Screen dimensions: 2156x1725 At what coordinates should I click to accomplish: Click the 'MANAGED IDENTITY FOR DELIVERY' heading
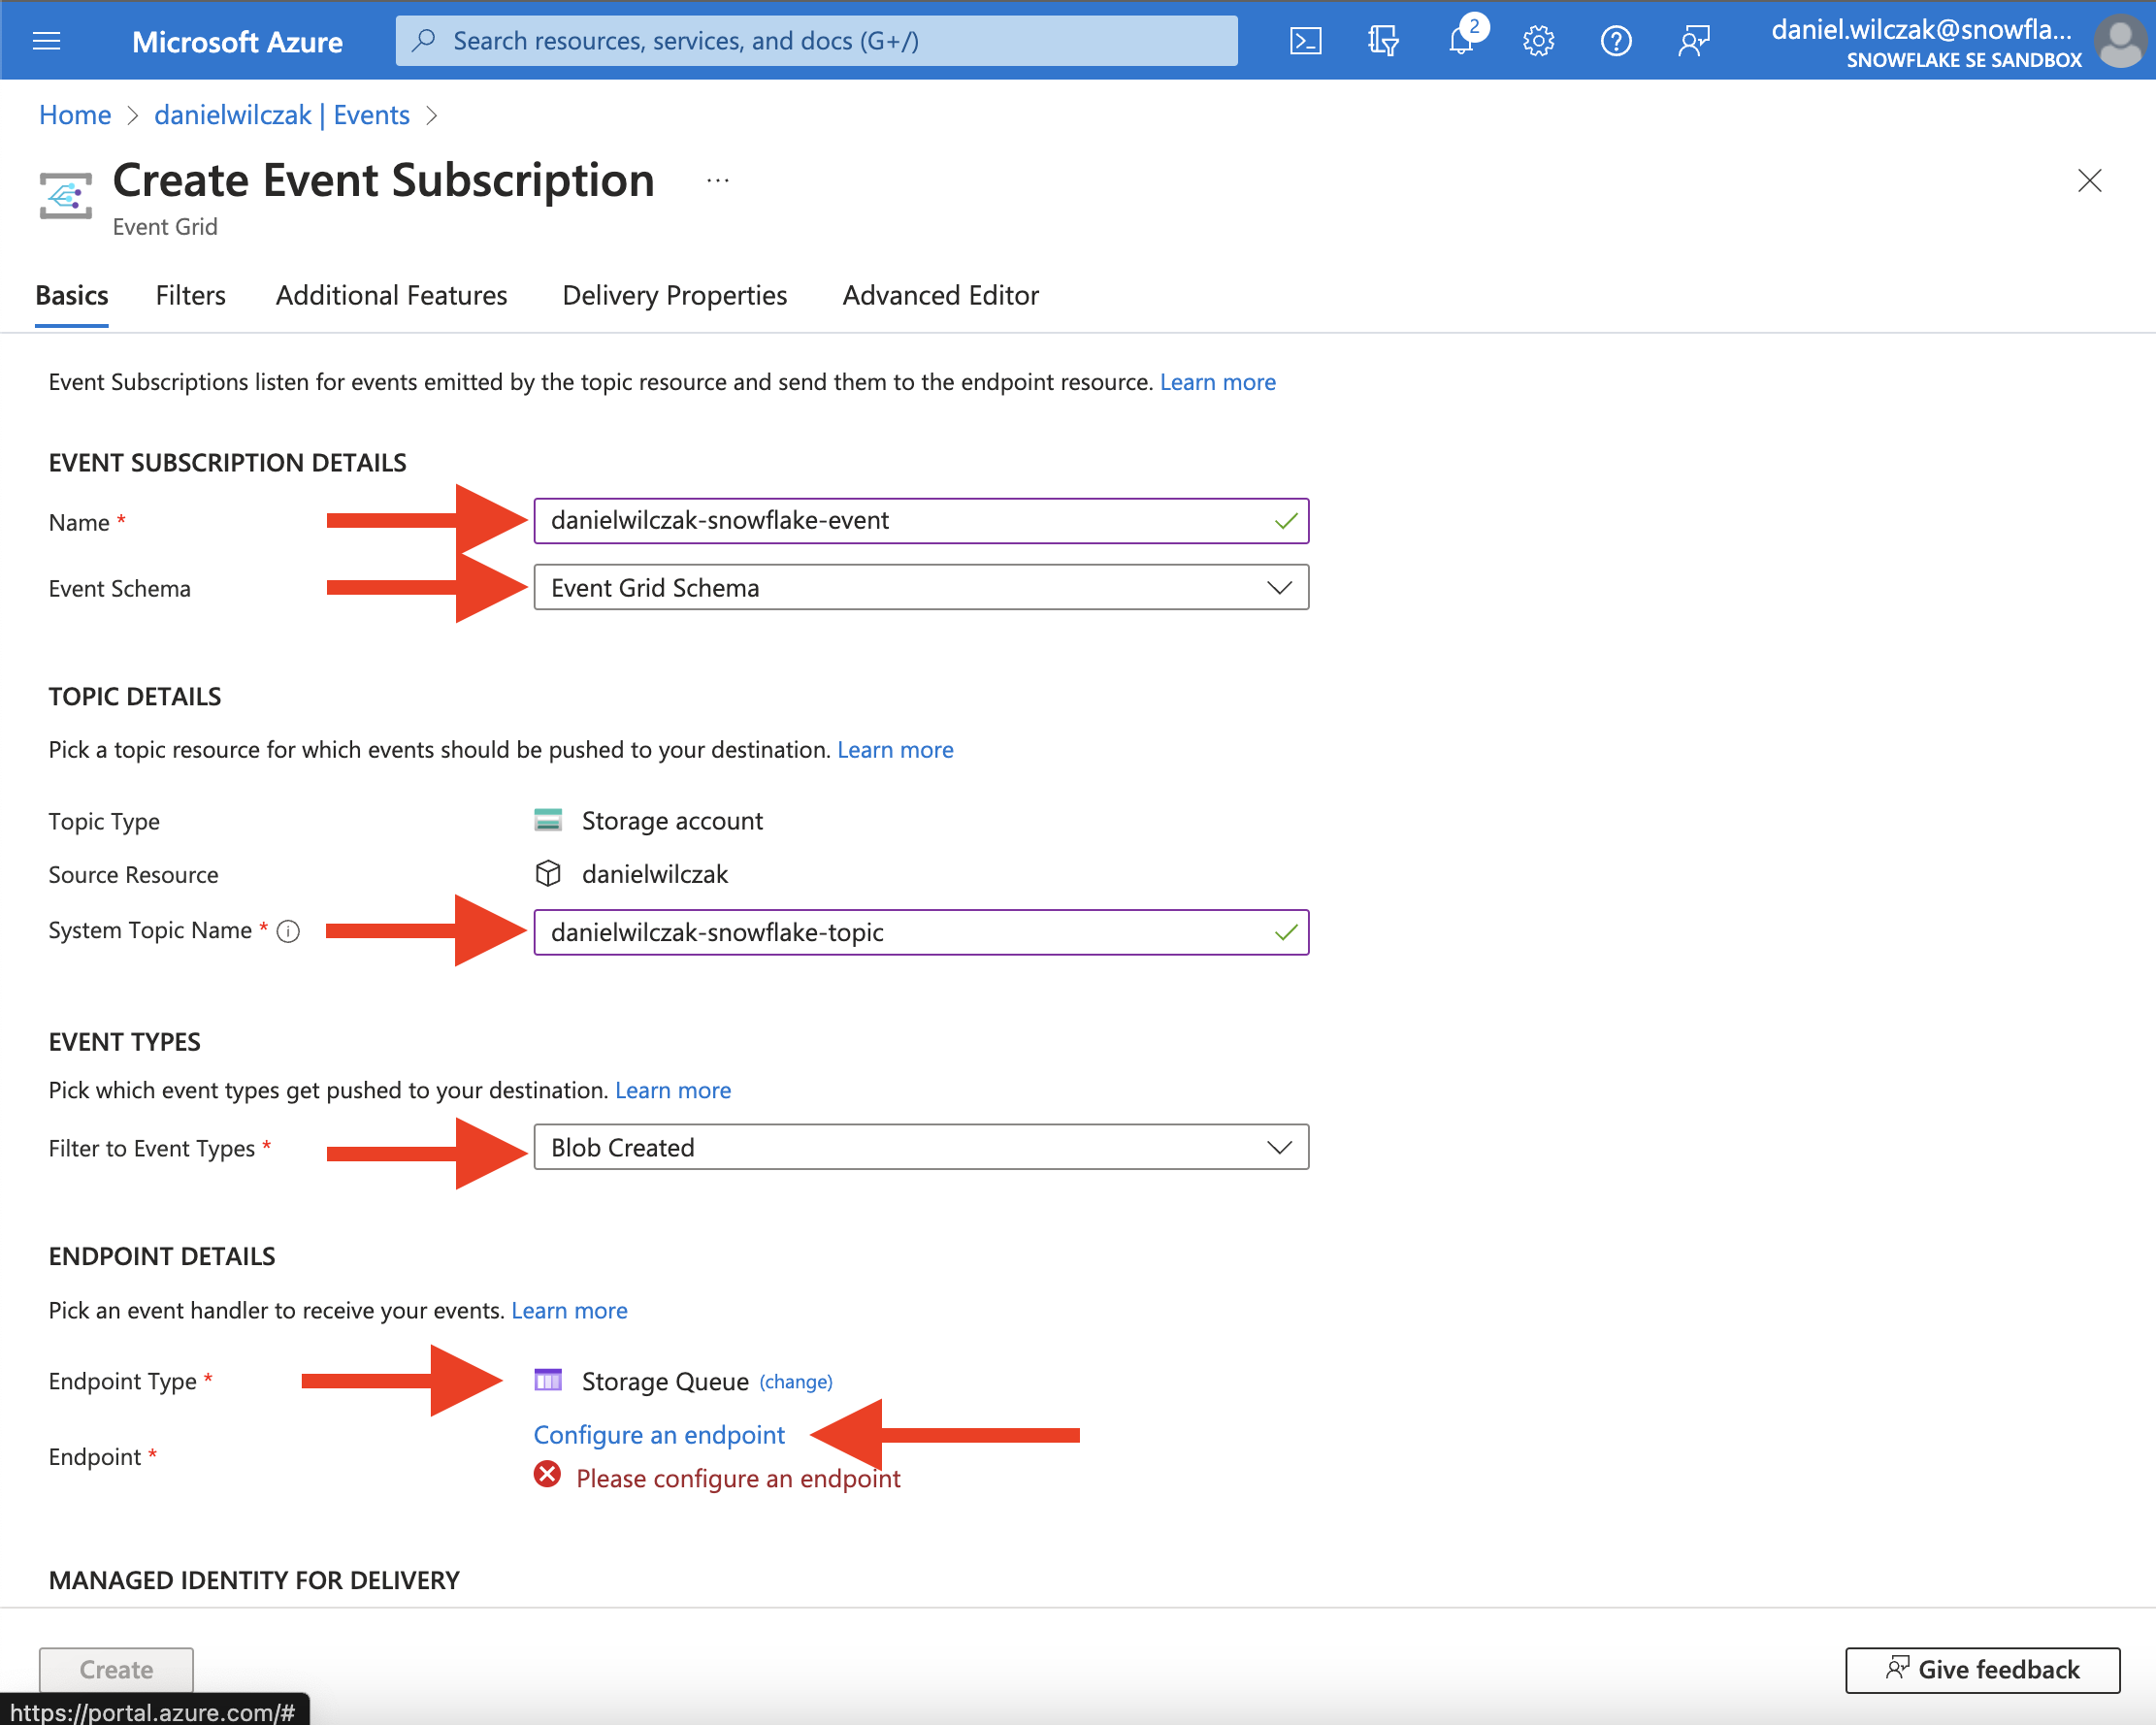(254, 1580)
